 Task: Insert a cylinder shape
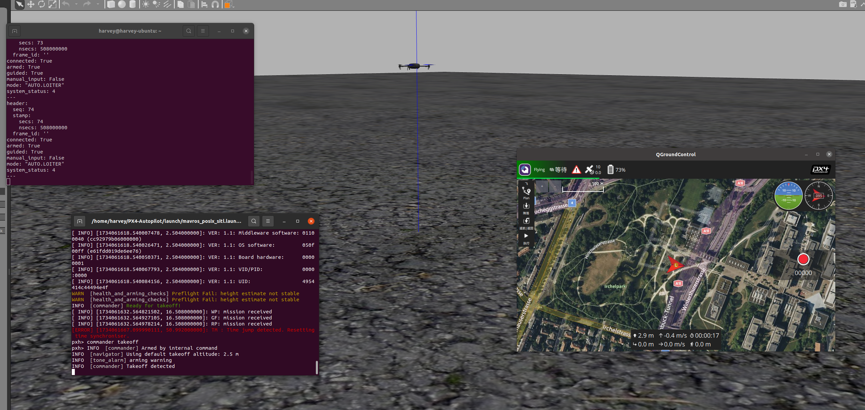tap(132, 4)
